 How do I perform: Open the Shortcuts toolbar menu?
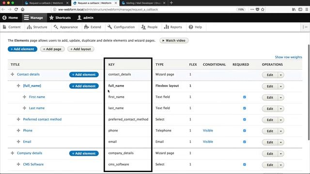60,18
